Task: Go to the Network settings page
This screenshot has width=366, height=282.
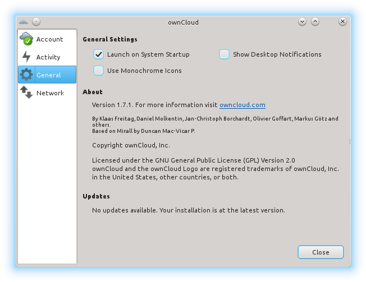Action: point(47,93)
